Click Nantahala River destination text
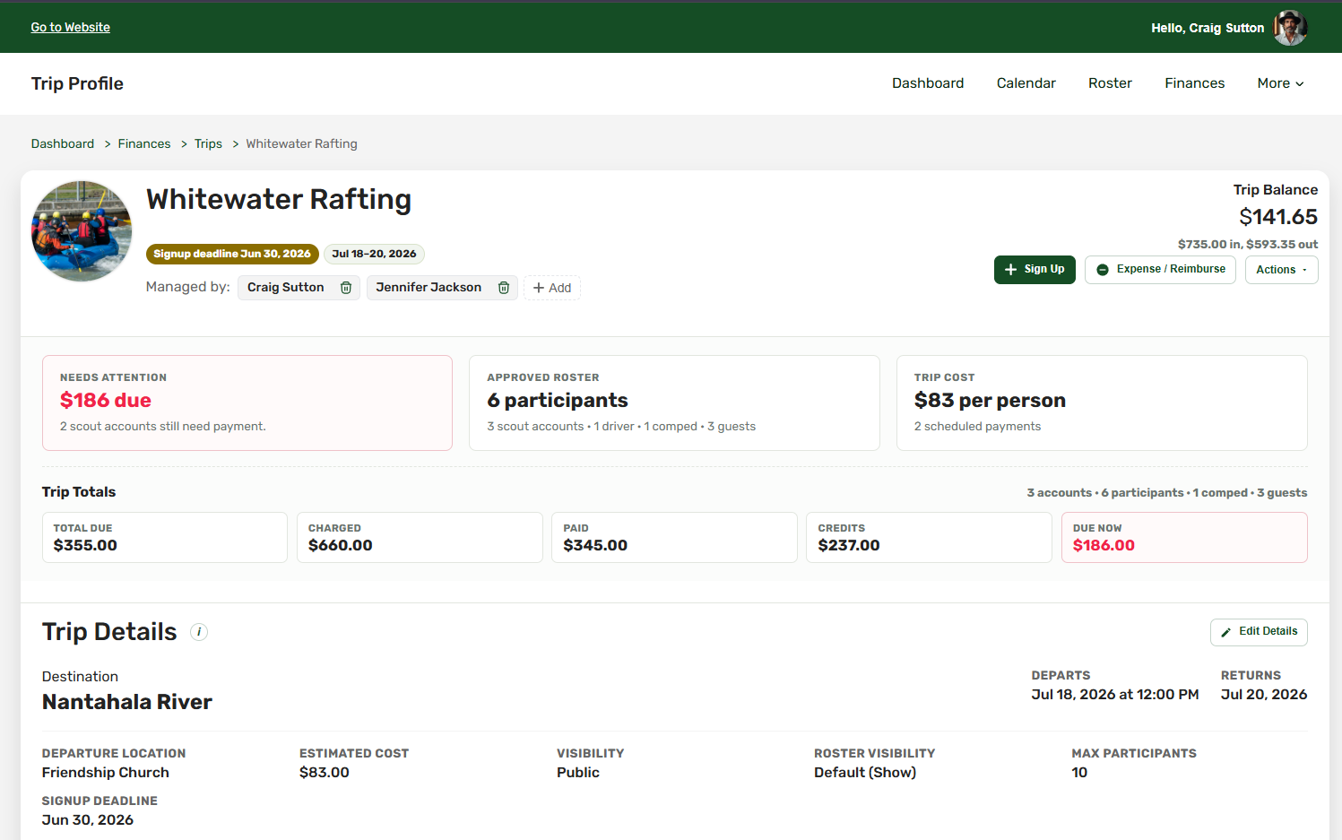 pos(127,702)
